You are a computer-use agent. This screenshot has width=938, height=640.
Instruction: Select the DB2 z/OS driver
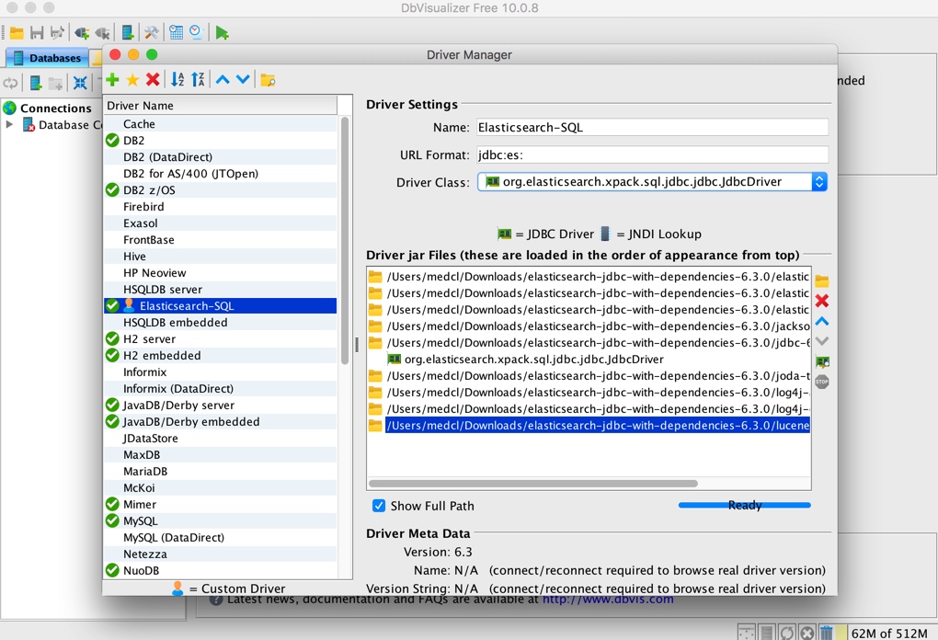click(220, 190)
